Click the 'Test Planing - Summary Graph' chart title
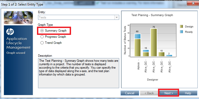This screenshot has width=199, height=99. click(152, 15)
